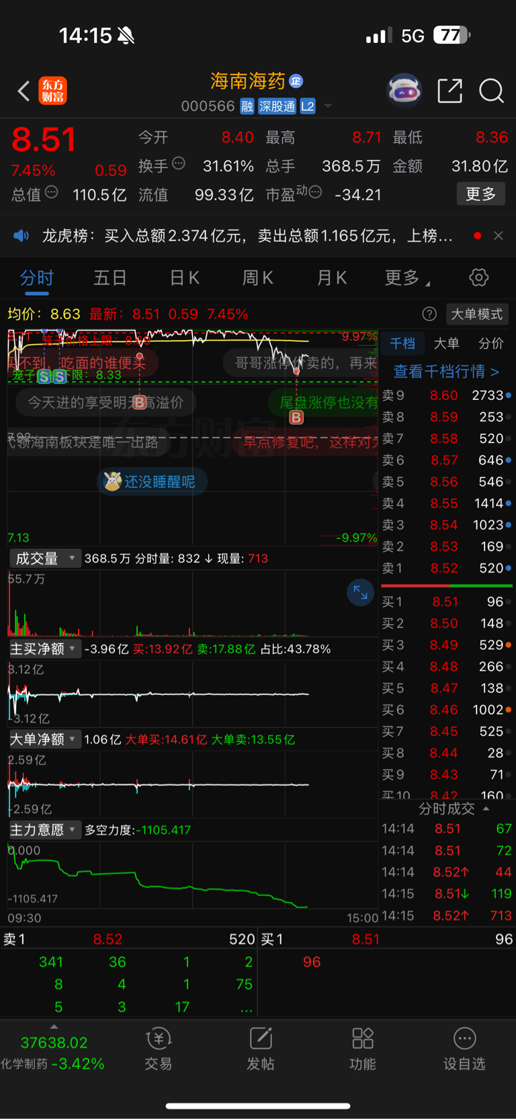Collapse the 分时成交 panel arrow
Image resolution: width=516 pixels, height=1119 pixels.
click(x=486, y=809)
